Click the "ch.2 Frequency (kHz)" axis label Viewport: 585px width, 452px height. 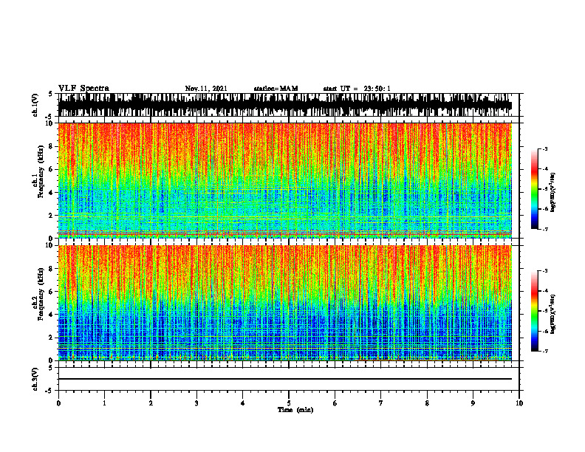tap(38, 294)
